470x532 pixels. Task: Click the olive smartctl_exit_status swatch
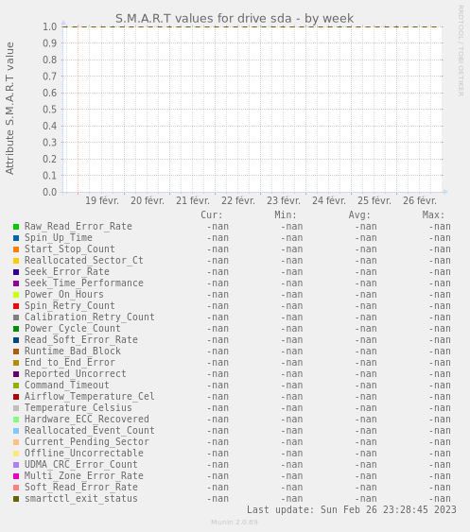(16, 499)
